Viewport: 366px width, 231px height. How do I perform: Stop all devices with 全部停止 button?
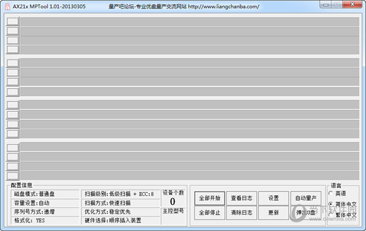[x=210, y=213]
